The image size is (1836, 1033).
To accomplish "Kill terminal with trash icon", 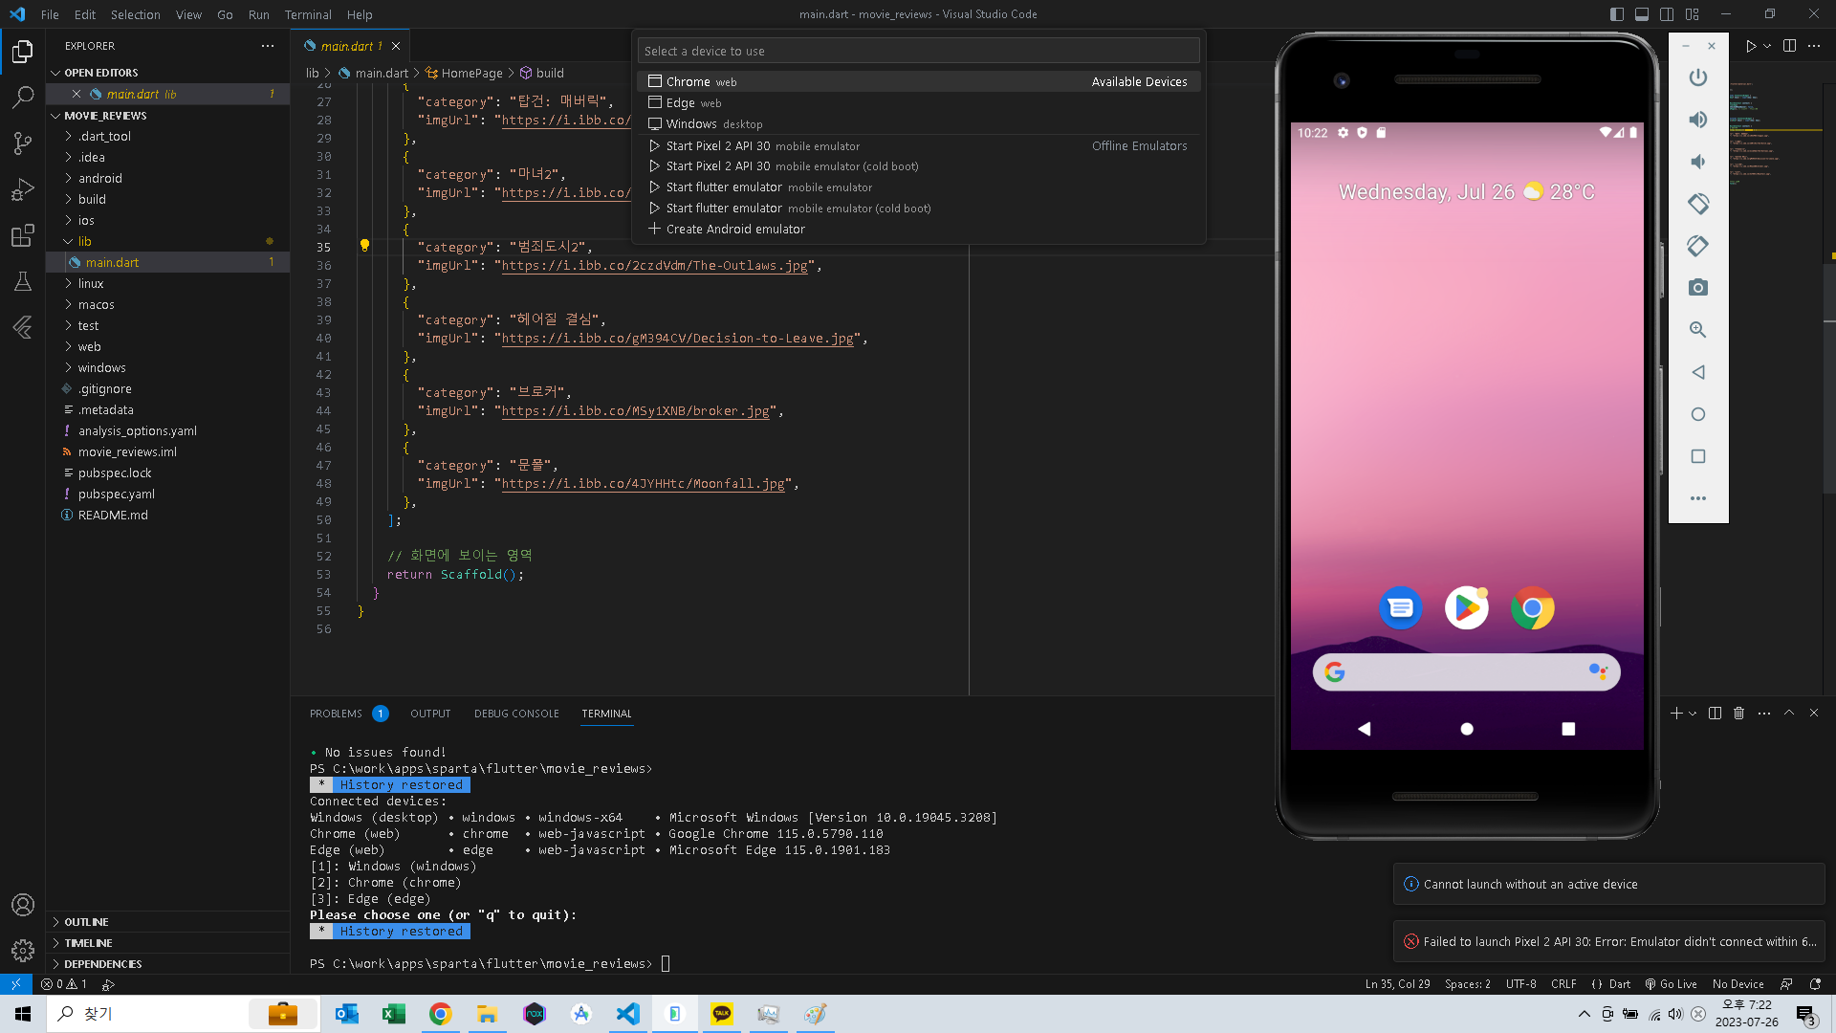I will click(1739, 714).
